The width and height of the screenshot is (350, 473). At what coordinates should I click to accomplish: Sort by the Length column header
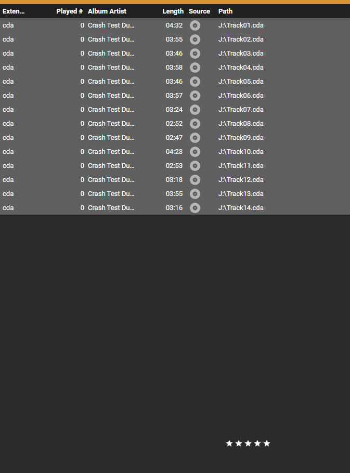point(173,11)
